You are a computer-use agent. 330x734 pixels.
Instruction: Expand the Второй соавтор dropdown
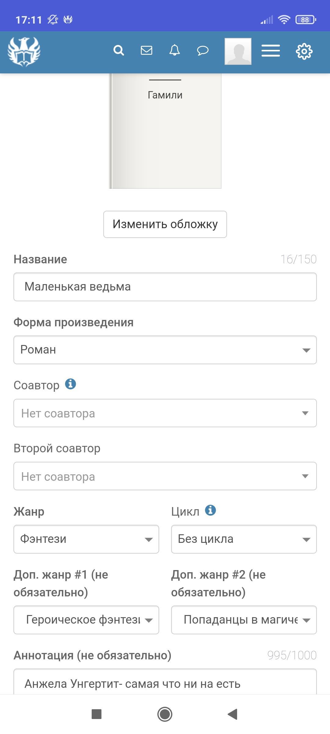165,476
